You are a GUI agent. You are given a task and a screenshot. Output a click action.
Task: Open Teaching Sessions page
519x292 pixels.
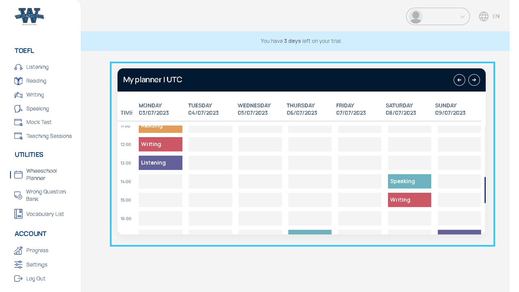point(49,136)
